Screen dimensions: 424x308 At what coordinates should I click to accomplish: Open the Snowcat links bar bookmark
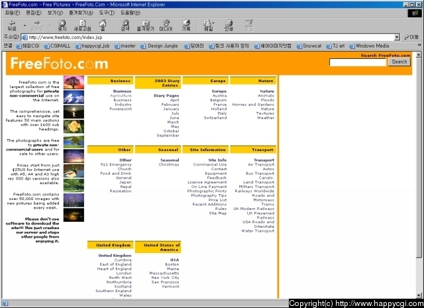pos(309,46)
